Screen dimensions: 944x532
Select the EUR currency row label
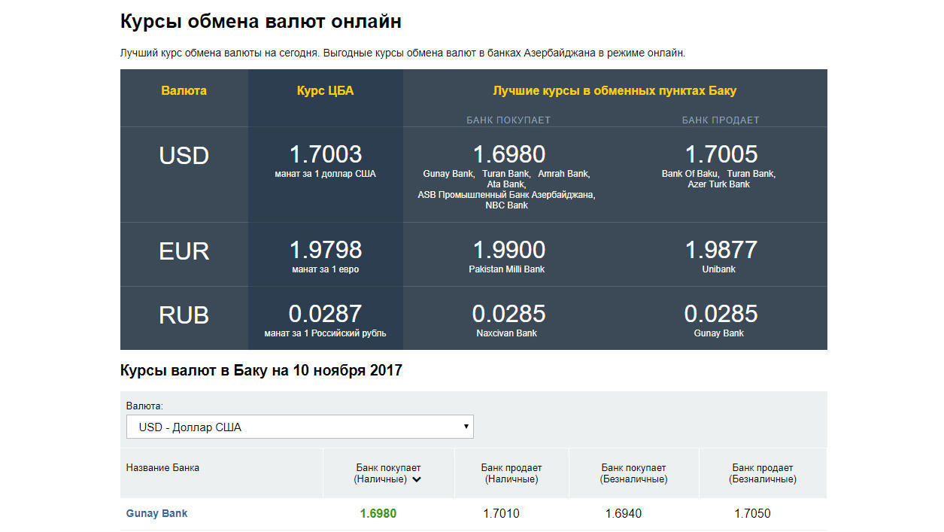pos(184,251)
